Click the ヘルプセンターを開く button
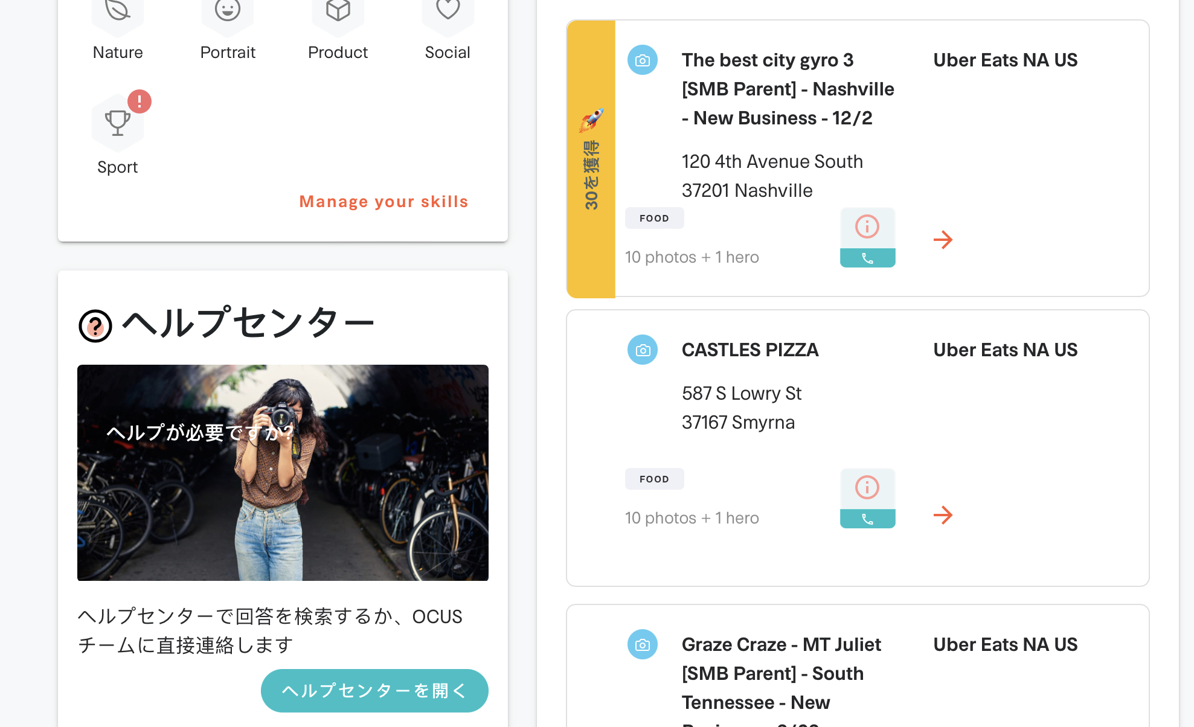 click(374, 690)
